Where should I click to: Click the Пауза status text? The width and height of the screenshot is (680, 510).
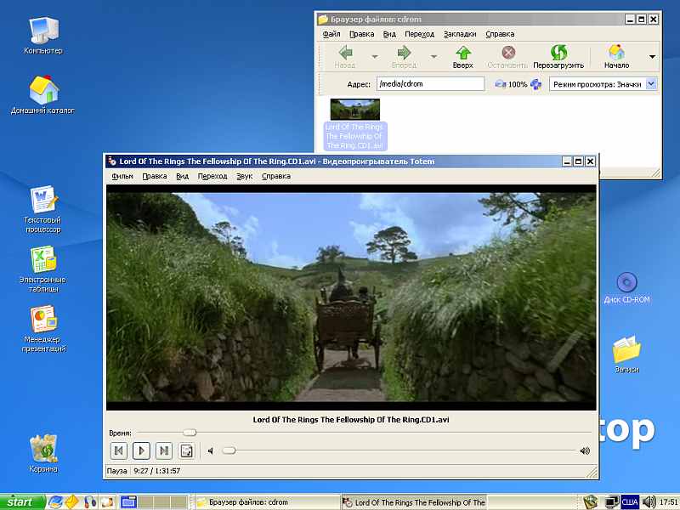[116, 471]
